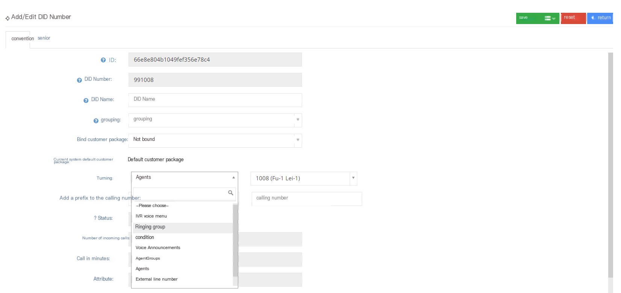Click the DID Number help icon
The image size is (621, 293).
79,80
